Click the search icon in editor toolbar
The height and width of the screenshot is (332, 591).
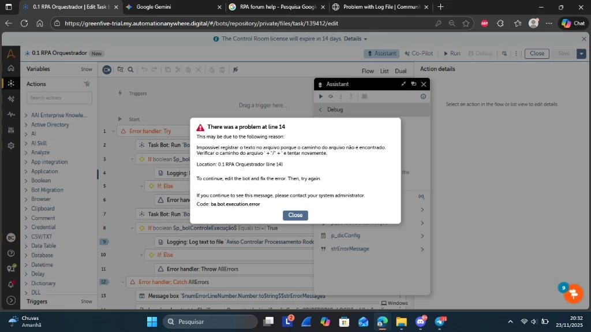(130, 70)
